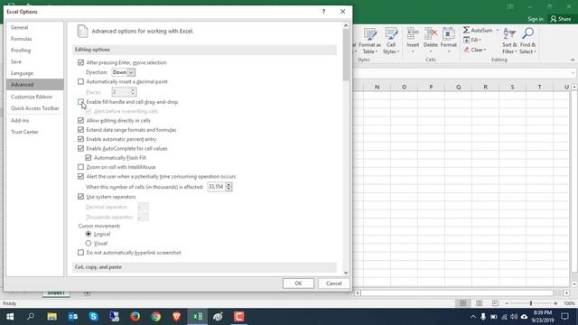Screen dimensions: 578x325
Task: Open Format as Table in Excel ribbon
Action: coord(369,41)
